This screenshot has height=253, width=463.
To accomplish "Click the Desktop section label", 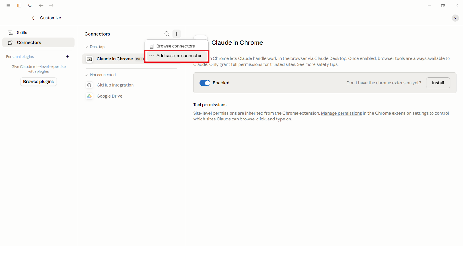I will 97,47.
